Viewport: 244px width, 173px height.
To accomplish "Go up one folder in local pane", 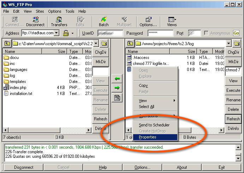I will pyautogui.click(x=7, y=43).
